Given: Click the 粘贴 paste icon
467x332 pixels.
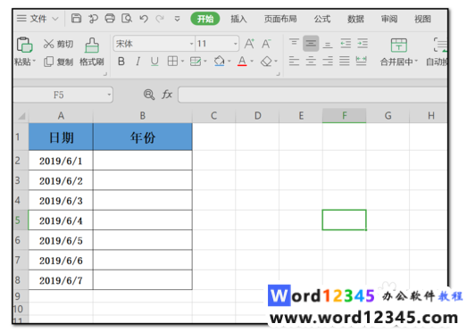Looking at the screenshot, I should click(x=24, y=45).
